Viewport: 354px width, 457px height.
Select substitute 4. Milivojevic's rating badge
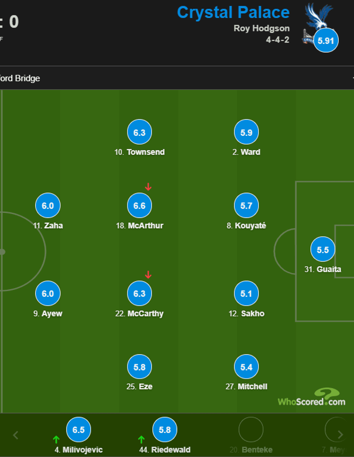[x=78, y=430]
